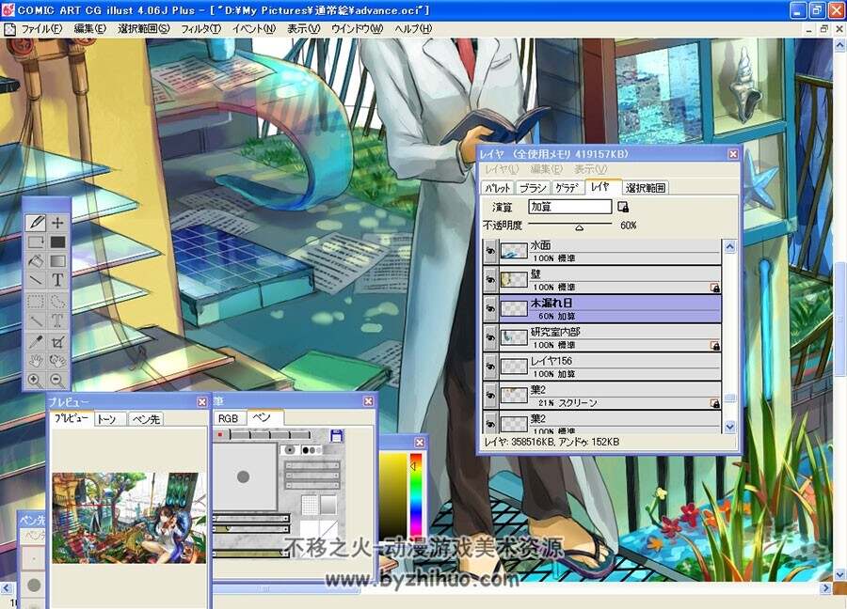This screenshot has width=847, height=609.
Task: Select the filled black rectangle tool
Action: tap(57, 242)
